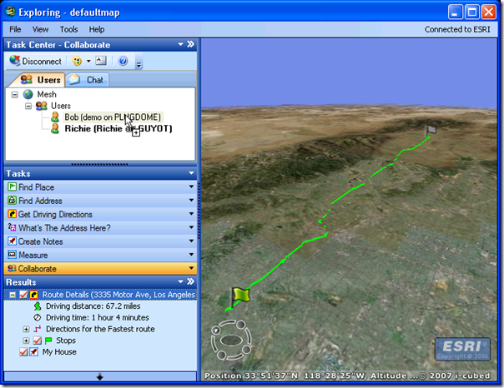Viewport: 504px width, 388px height.
Task: Open the Find Address task
Action: coord(100,201)
